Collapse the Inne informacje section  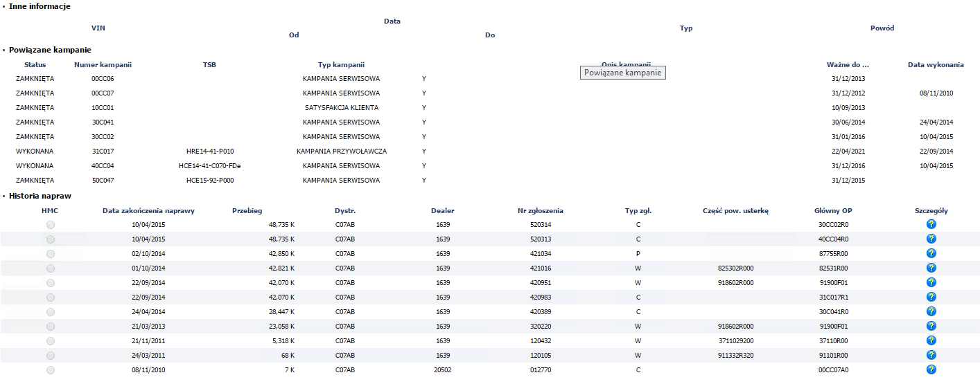(x=3, y=6)
